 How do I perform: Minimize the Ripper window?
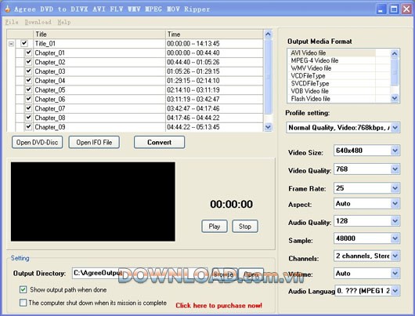click(381, 9)
